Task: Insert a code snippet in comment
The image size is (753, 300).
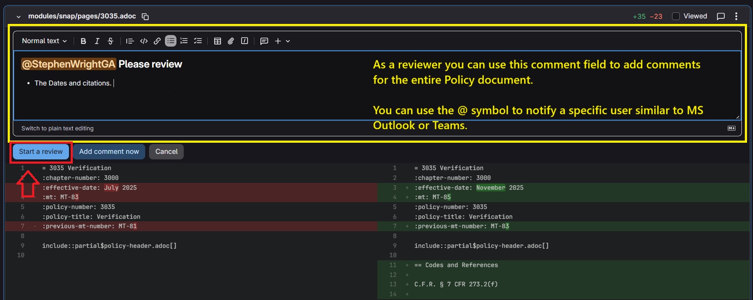Action: point(144,41)
